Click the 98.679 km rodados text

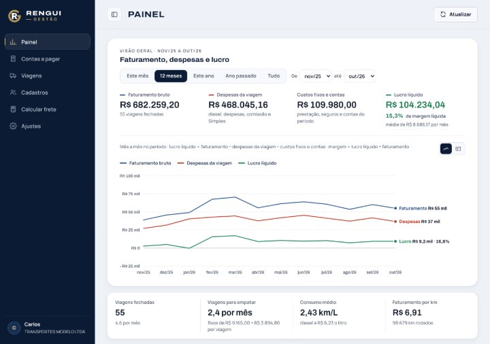(413, 323)
